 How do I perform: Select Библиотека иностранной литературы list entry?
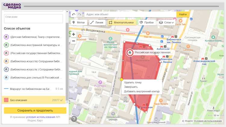(x=33, y=45)
